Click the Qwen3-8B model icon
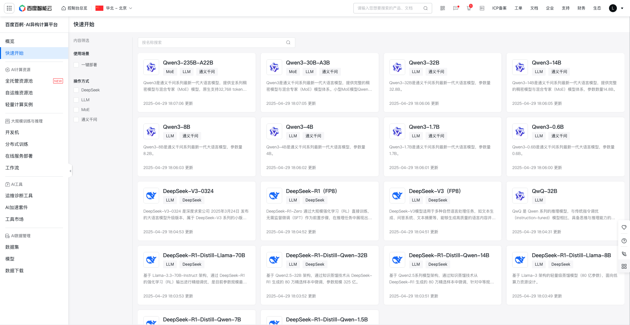Screen dimensions: 630x325 tap(151, 131)
